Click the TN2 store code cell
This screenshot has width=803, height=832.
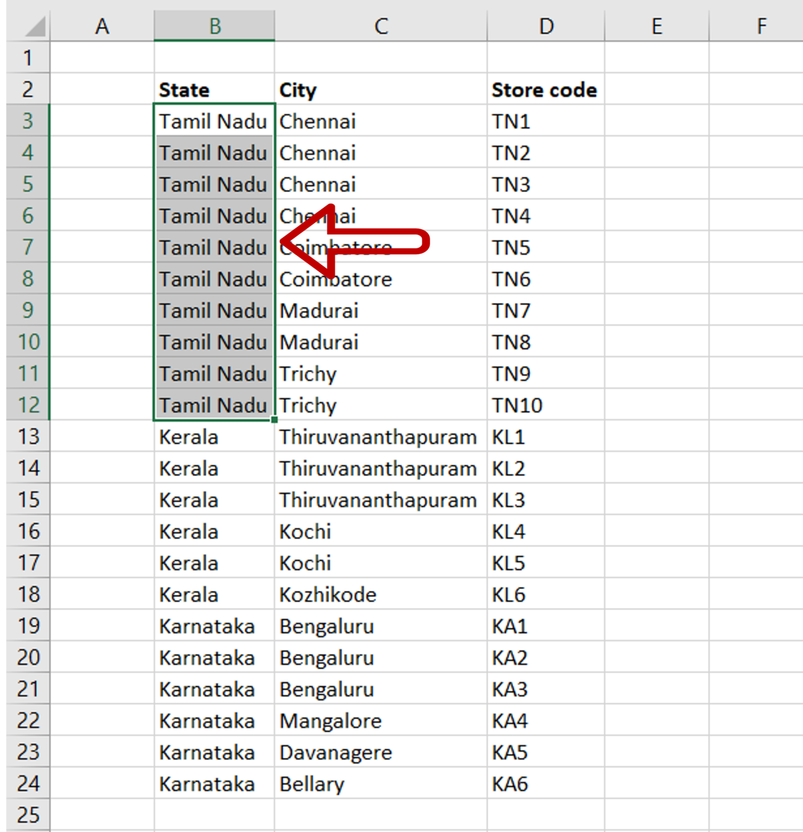pos(546,152)
